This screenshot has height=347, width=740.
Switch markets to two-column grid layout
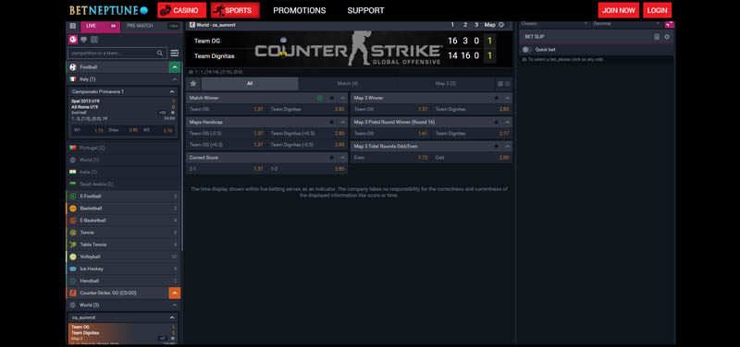click(x=500, y=84)
